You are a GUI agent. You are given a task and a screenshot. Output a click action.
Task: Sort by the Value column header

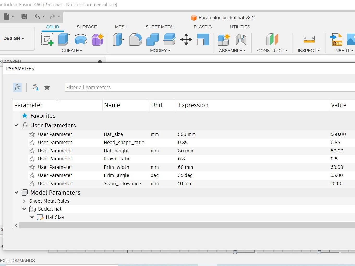(x=342, y=105)
